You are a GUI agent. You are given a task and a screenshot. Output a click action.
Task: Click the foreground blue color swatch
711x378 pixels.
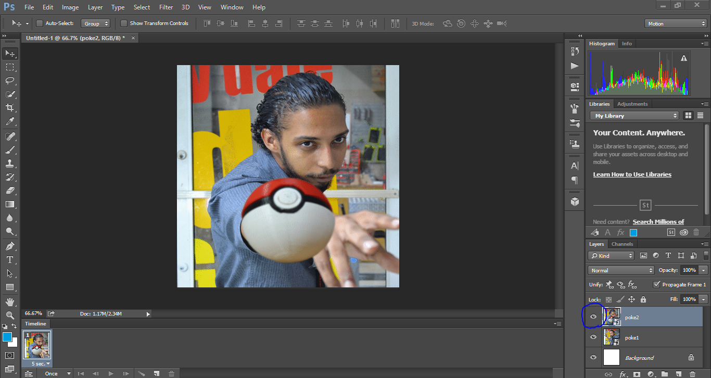[7, 337]
